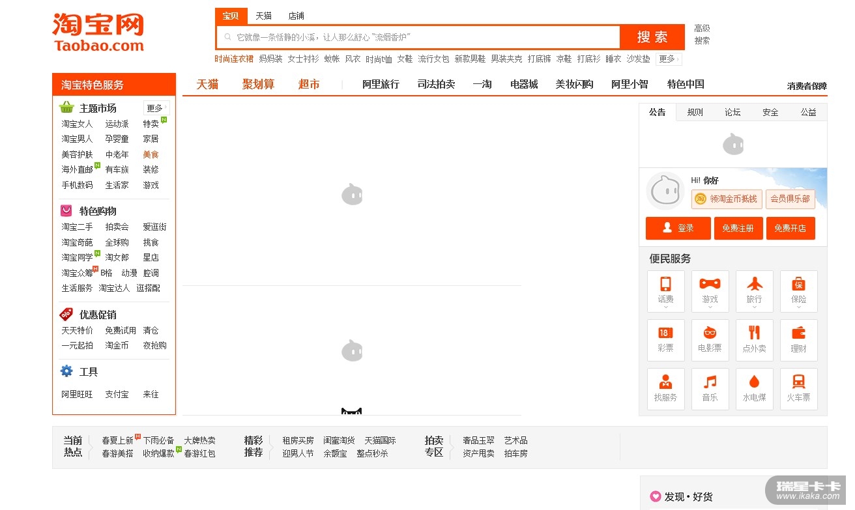Select the 店铺 search tab
The image size is (855, 510).
coord(296,16)
